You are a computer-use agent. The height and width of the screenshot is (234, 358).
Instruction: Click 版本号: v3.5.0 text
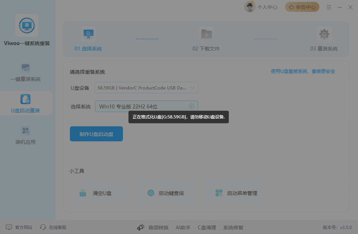[x=337, y=228]
